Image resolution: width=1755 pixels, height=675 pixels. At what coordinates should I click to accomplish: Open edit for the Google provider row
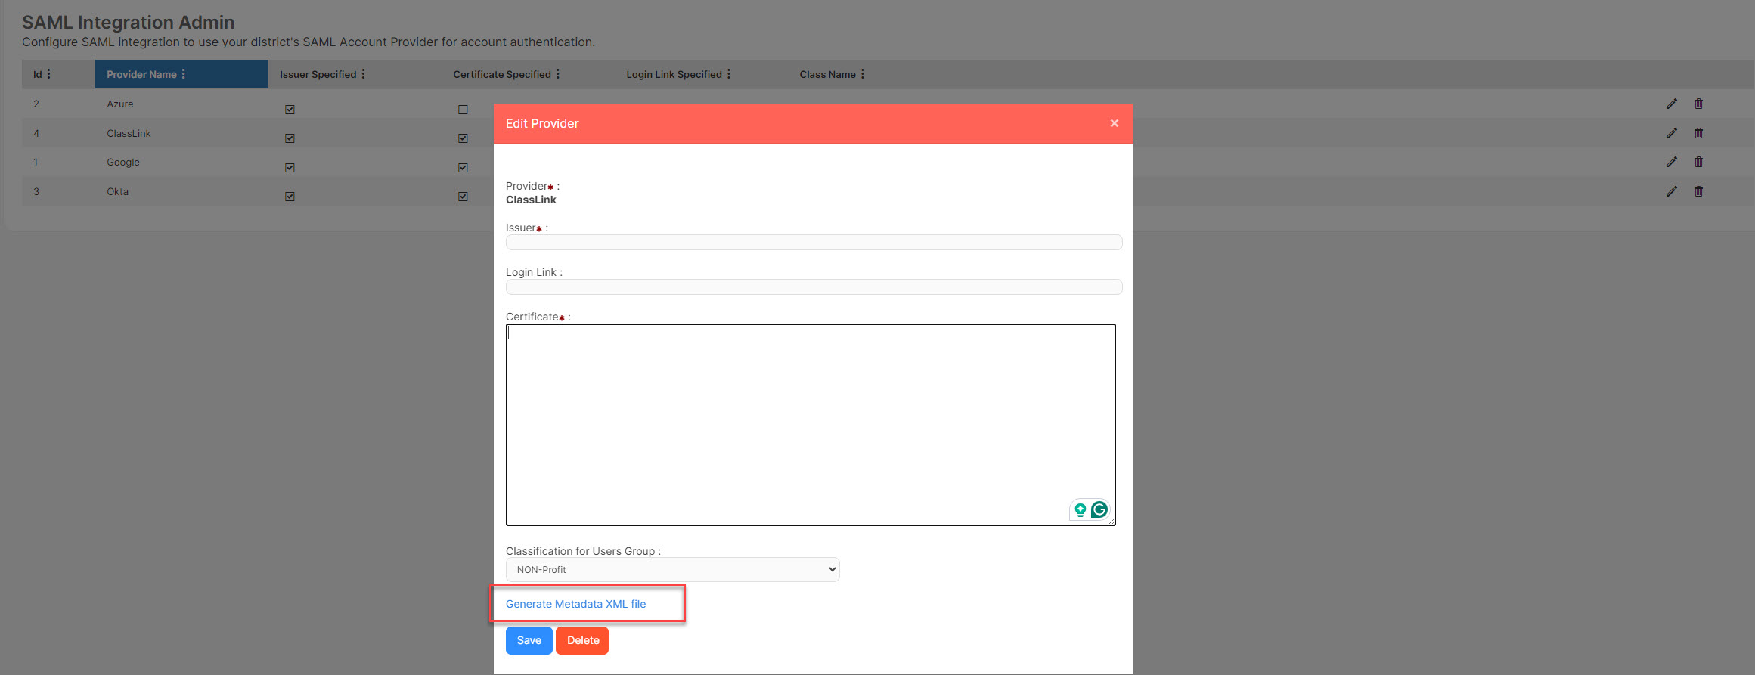(1671, 162)
